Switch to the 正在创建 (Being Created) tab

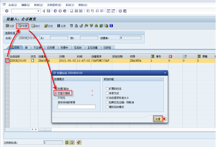(x=93, y=47)
